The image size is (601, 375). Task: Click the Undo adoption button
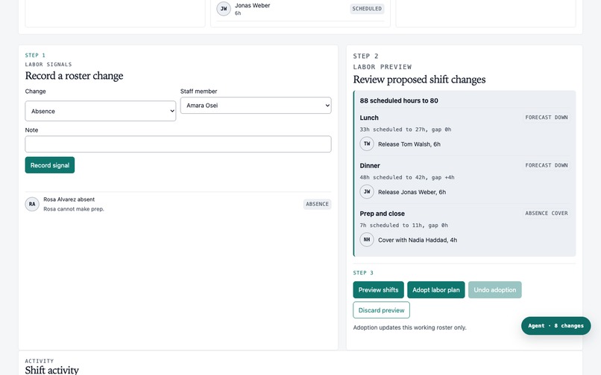click(x=495, y=289)
